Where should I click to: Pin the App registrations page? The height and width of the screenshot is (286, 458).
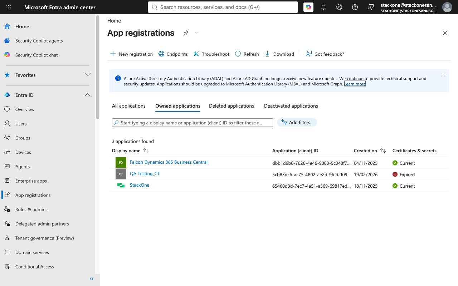186,33
